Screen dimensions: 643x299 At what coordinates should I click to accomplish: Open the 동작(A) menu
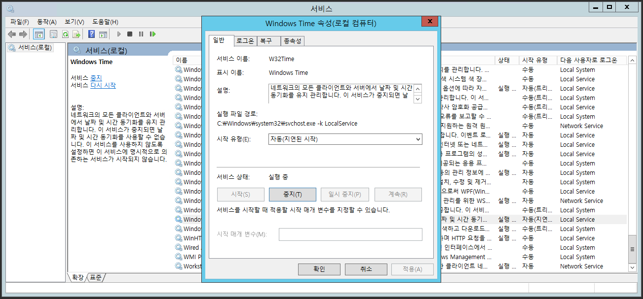(47, 22)
